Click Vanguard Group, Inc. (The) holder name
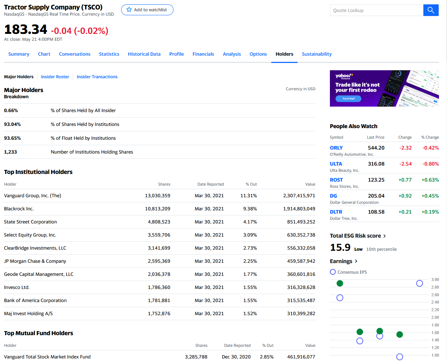447x361 pixels. 33,195
